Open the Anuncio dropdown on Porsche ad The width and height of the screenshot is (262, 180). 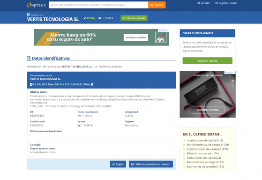tap(230, 73)
